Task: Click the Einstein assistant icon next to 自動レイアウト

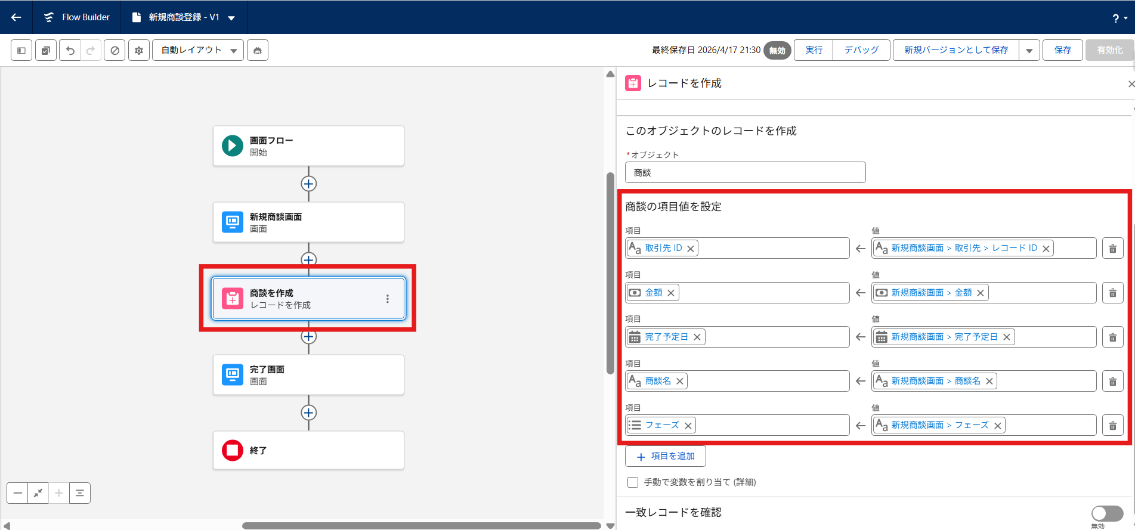Action: [257, 50]
